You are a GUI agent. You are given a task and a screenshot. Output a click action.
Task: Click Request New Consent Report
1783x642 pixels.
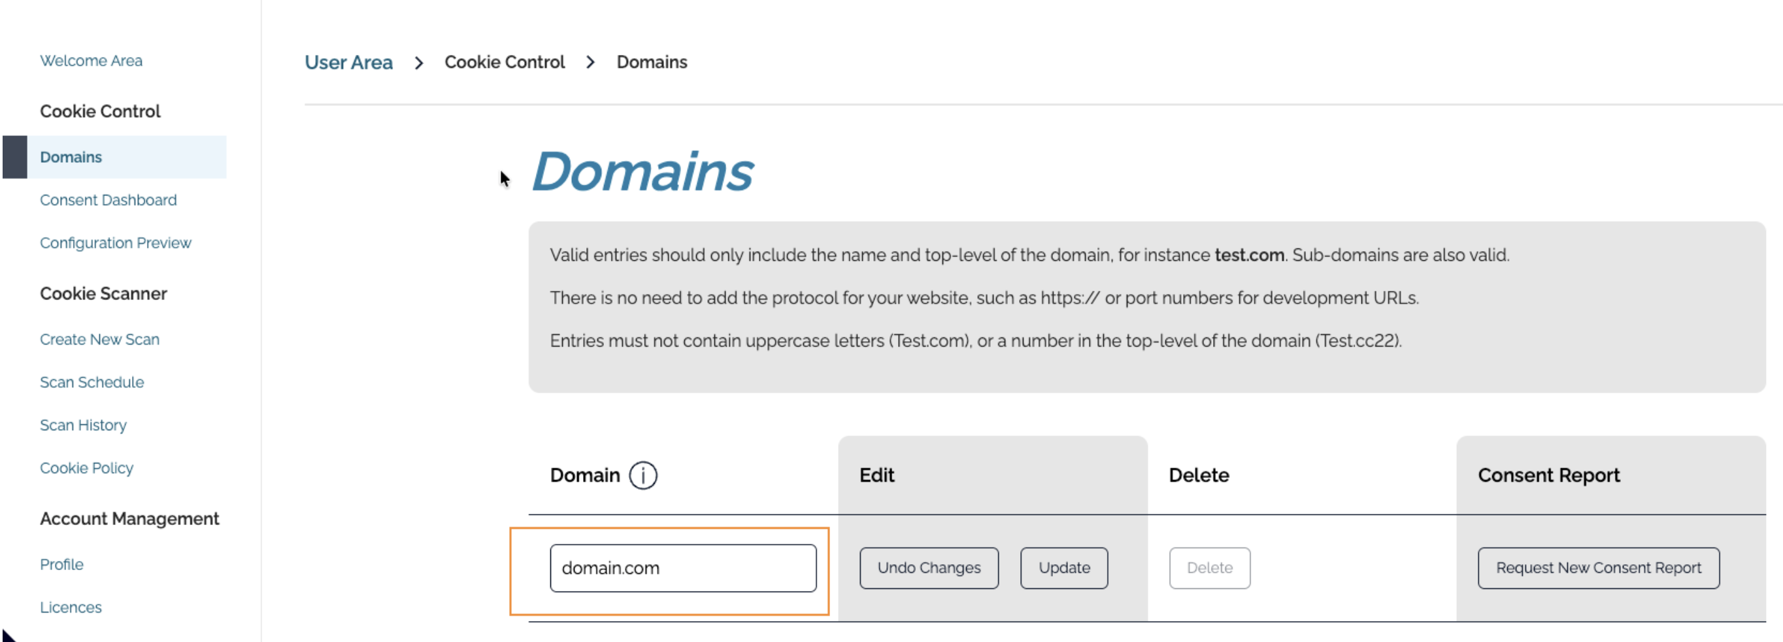coord(1597,568)
